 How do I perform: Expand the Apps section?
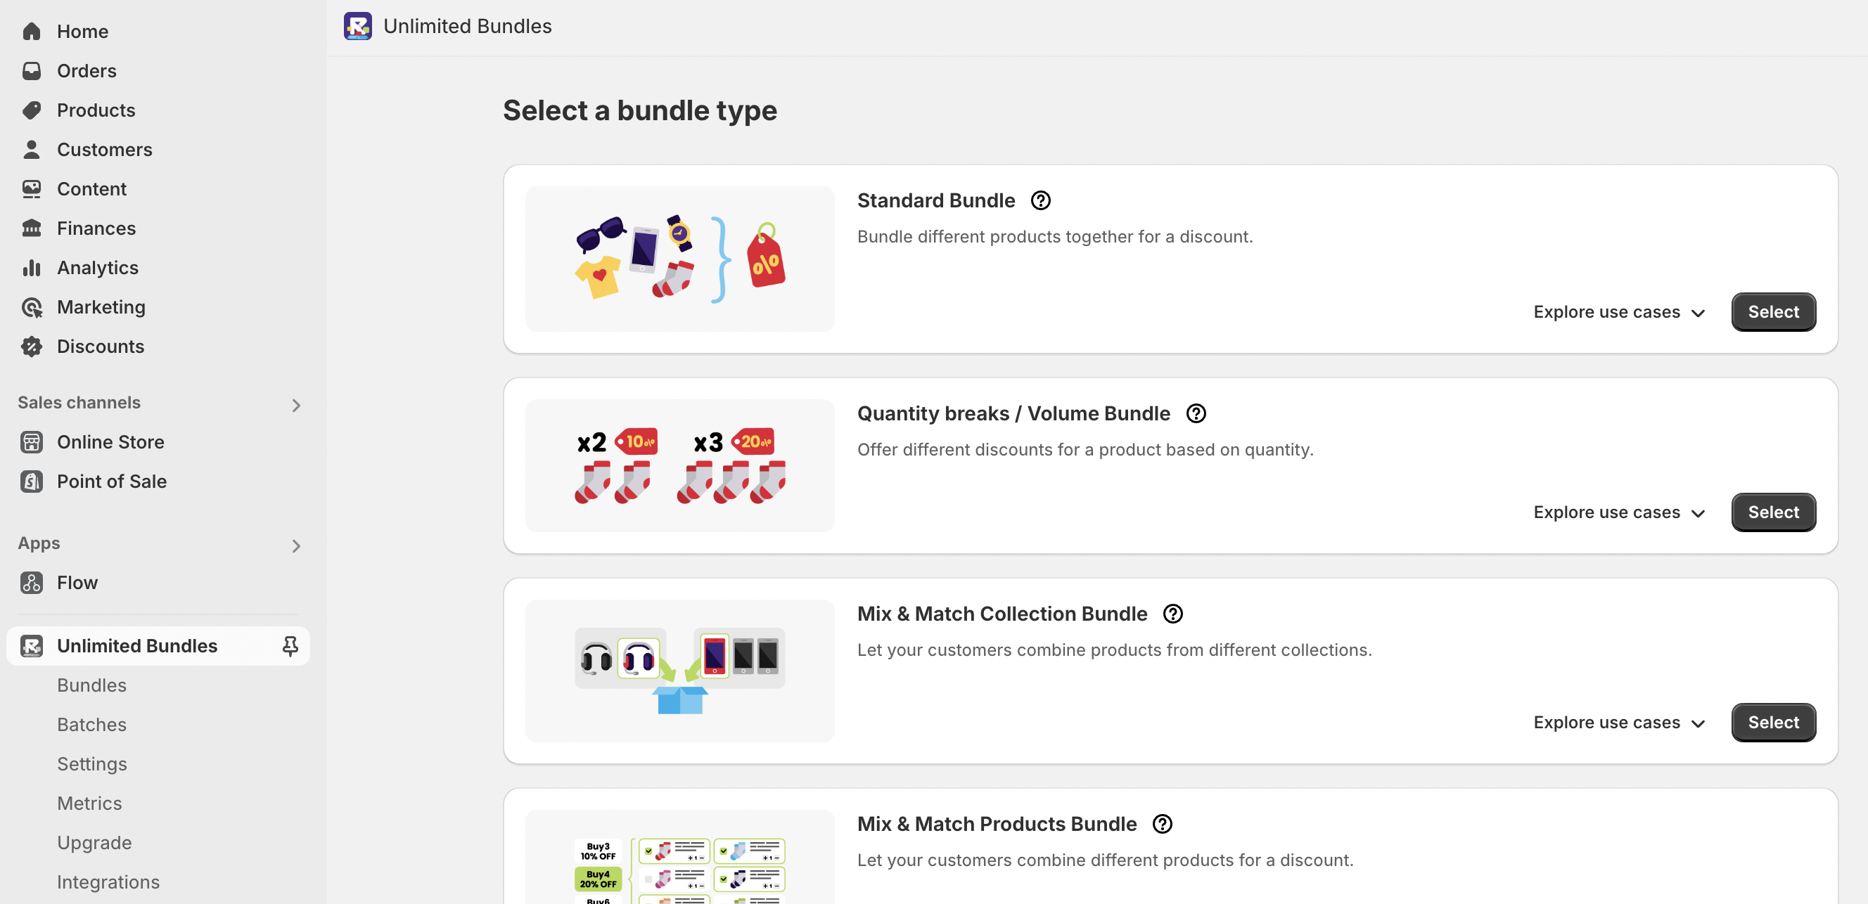click(x=296, y=546)
